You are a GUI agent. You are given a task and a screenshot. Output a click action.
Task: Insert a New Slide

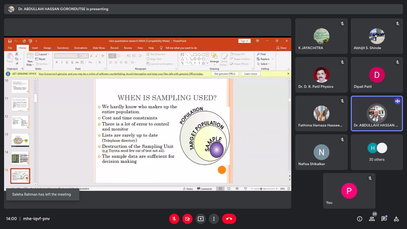pos(30,59)
